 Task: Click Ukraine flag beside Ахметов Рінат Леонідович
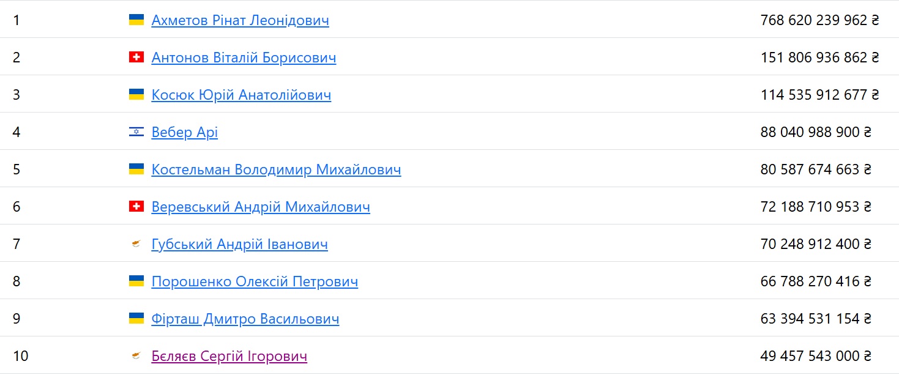click(136, 20)
